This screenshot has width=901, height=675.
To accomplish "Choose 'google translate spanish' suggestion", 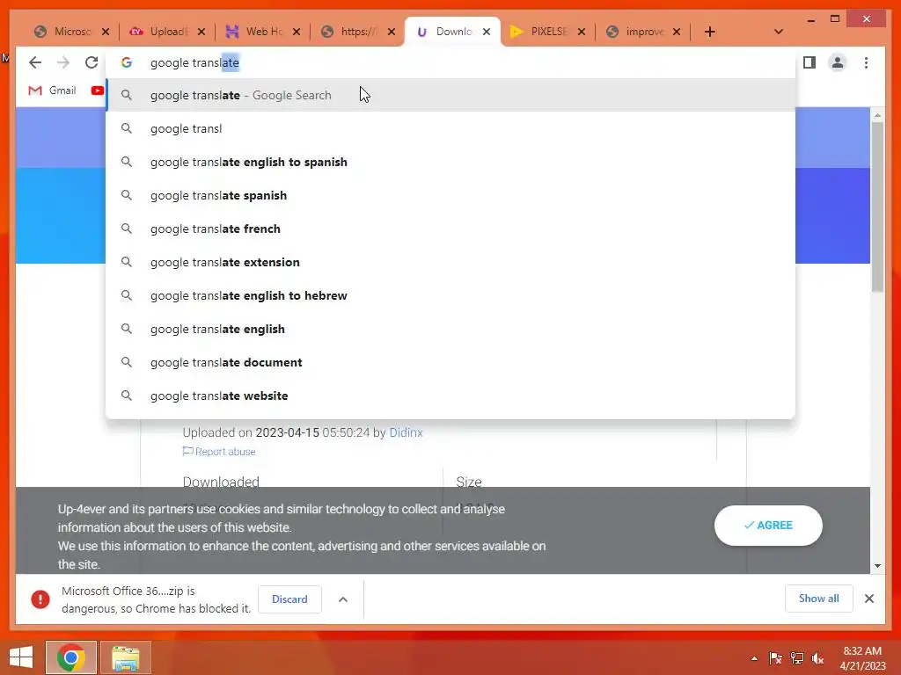I will point(450,195).
